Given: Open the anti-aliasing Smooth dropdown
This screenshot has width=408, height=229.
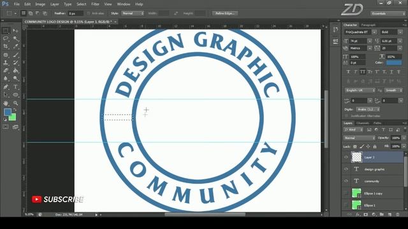Looking at the screenshot, I should (393, 90).
